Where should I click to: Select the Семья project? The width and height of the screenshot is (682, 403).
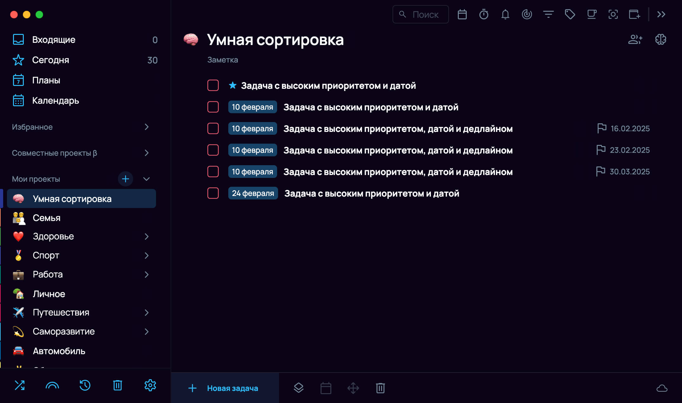point(81,218)
